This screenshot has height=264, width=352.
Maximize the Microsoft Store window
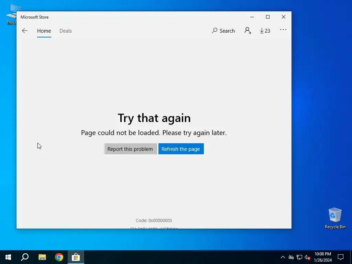267,17
